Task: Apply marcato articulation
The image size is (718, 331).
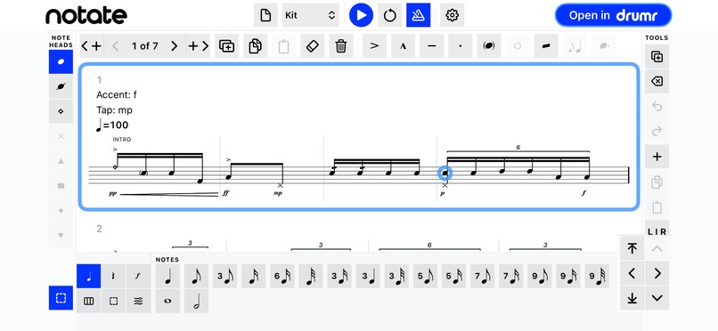Action: [403, 45]
